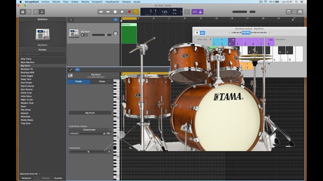Adjust the Big Room track volume slider
323x181 pixels.
click(102, 35)
